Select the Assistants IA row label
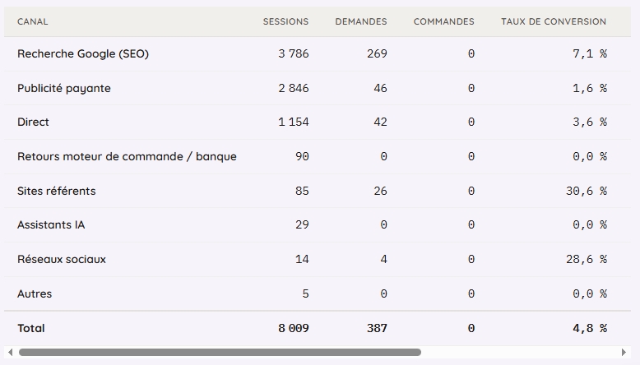 (x=51, y=224)
